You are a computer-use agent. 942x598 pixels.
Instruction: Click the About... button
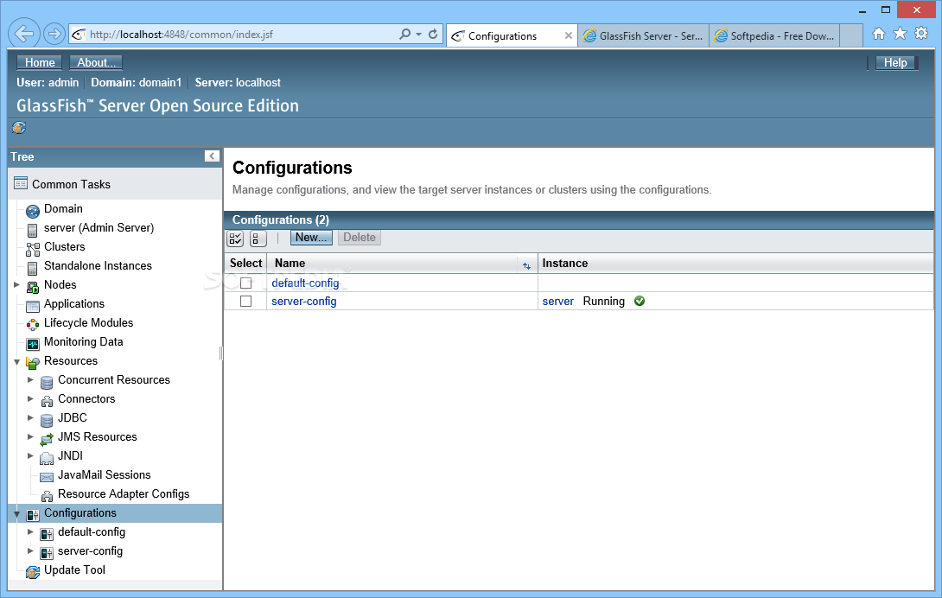click(96, 62)
